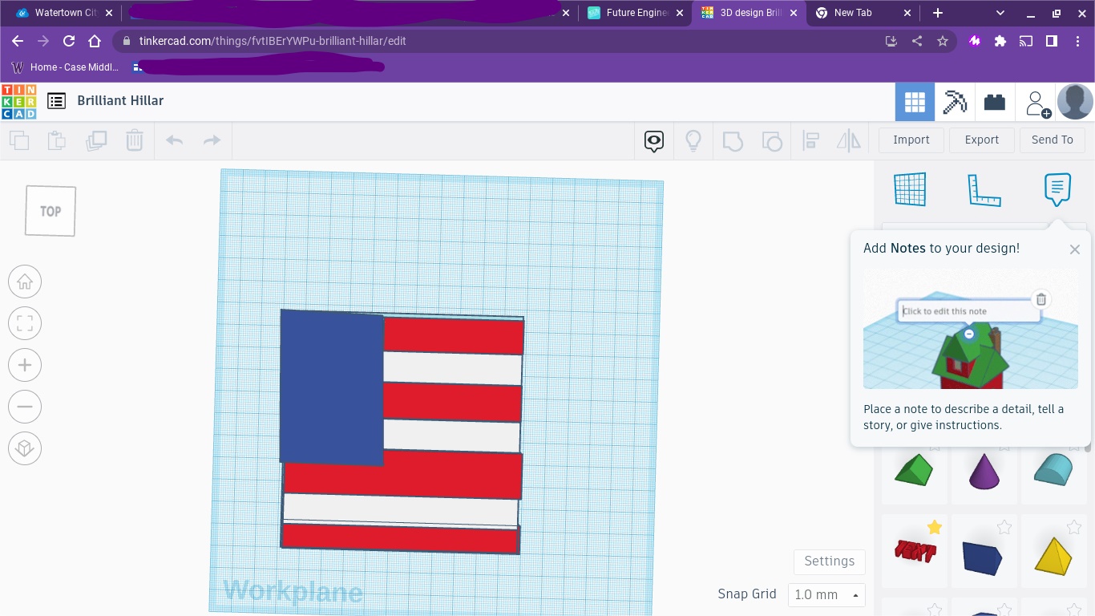
Task: Select the dark blue wedge shape
Action: click(x=983, y=558)
